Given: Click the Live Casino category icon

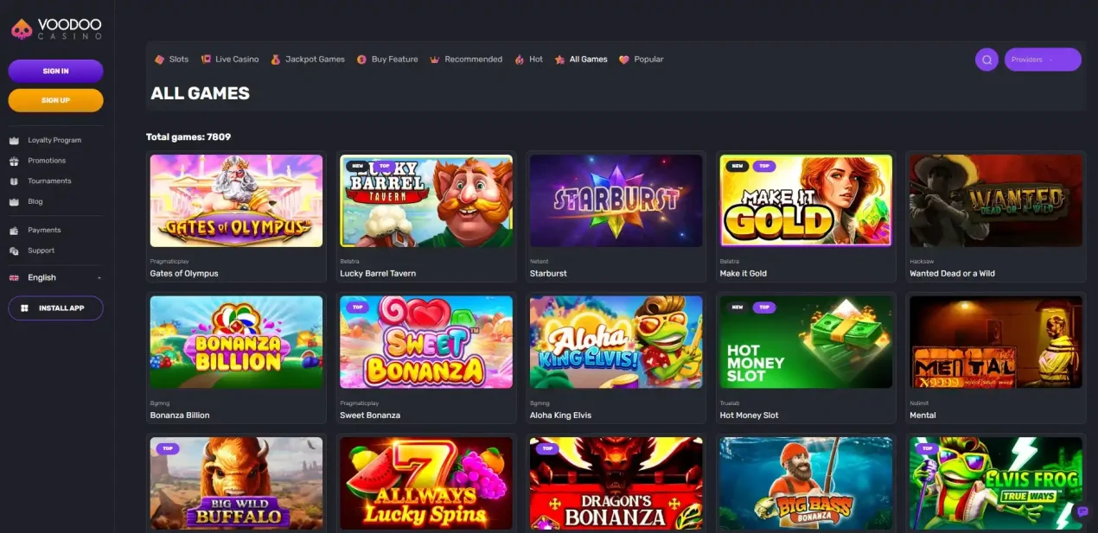Looking at the screenshot, I should point(206,60).
